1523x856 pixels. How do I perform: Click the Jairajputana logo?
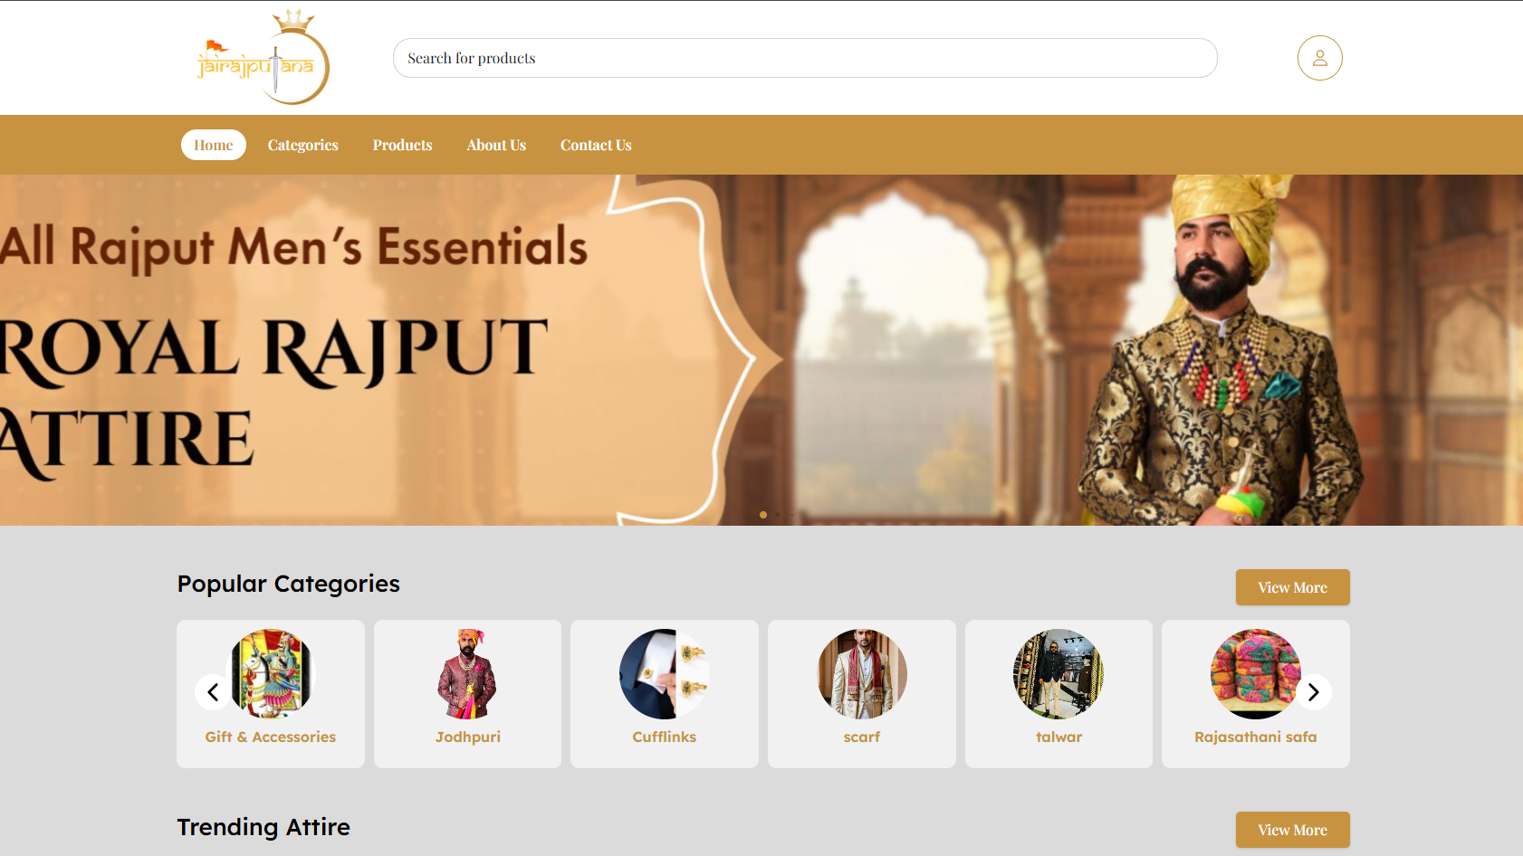[x=263, y=57]
